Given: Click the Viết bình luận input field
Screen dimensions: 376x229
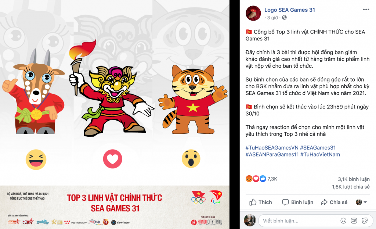Looking at the screenshot, I should (300, 221).
